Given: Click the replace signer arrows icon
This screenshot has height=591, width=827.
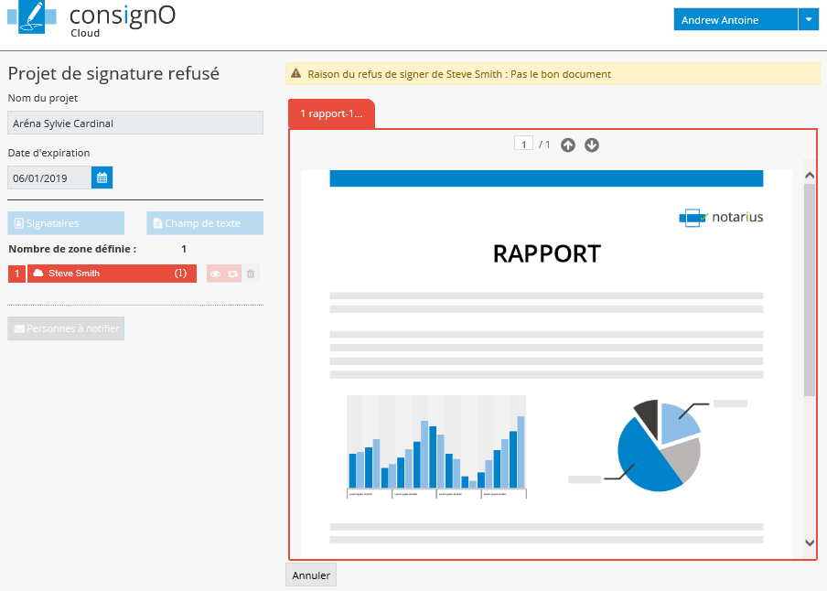Looking at the screenshot, I should (x=232, y=274).
